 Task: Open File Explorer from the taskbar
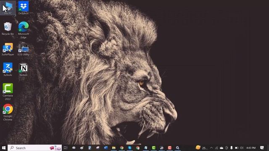(x=114, y=148)
